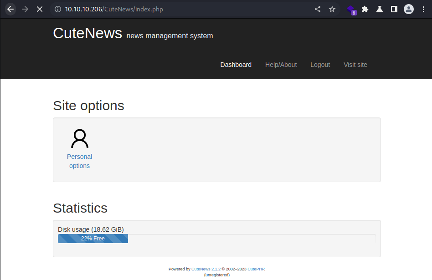Click the Site options heading
Viewport: 432px width, 280px height.
[89, 106]
